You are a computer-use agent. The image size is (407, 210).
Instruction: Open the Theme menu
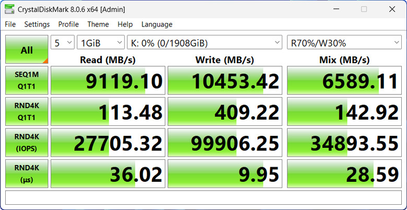click(98, 25)
